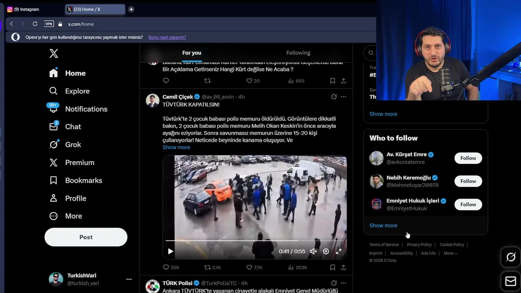Screen dimensions: 521x293
Task: Bookmark the Cemil Çiçek post
Action: (x=333, y=267)
